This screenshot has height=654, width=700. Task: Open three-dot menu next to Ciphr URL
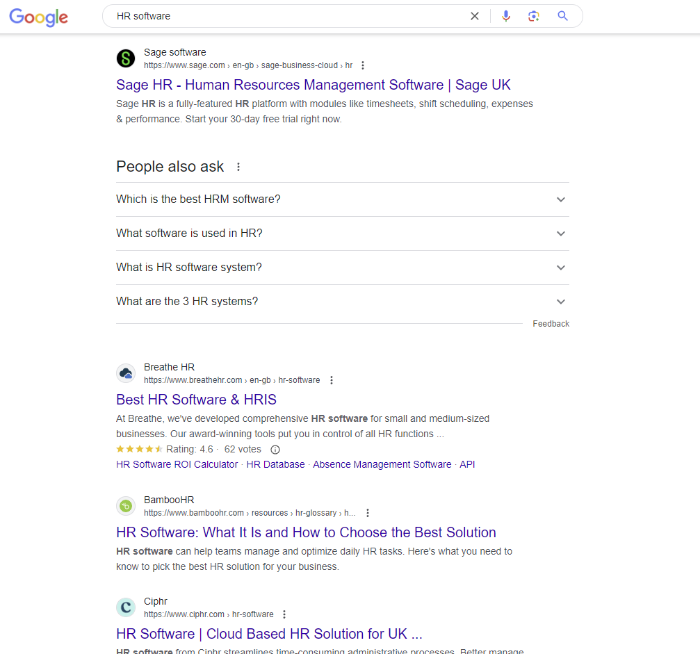coord(284,614)
